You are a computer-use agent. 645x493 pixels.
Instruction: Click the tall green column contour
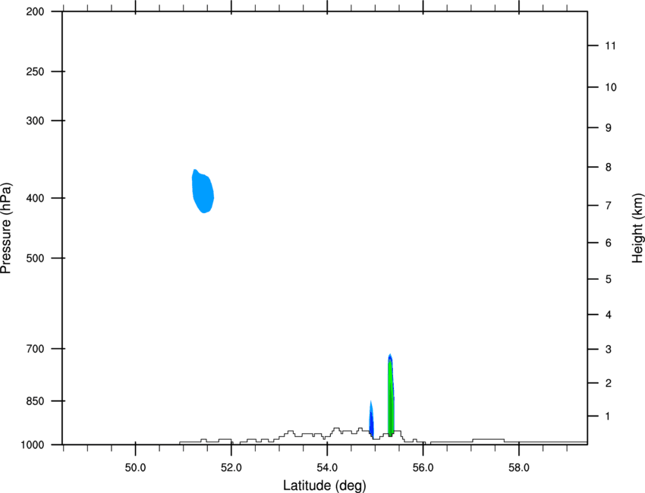click(x=390, y=397)
